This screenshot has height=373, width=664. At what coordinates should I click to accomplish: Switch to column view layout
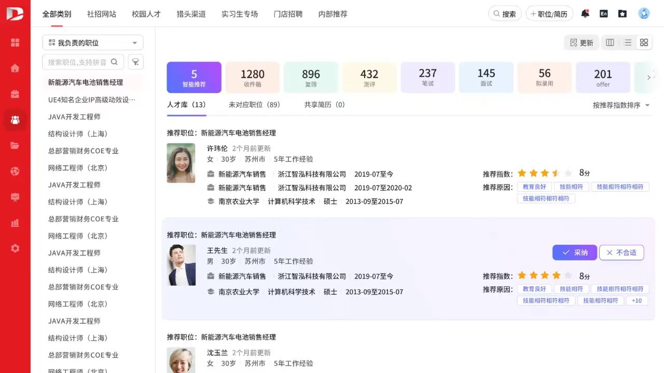[x=610, y=43]
